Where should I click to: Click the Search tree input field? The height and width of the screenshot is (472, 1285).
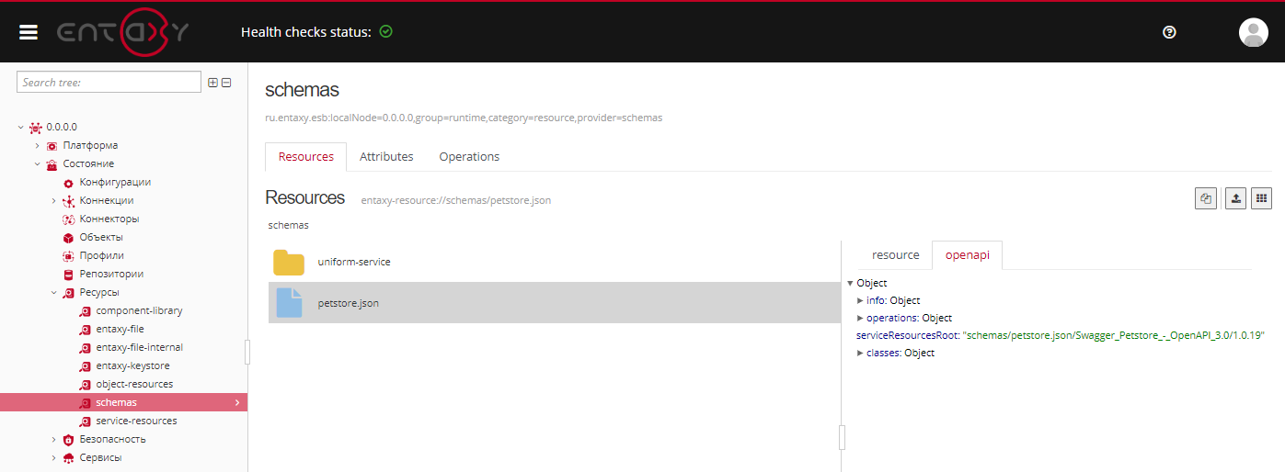point(109,83)
